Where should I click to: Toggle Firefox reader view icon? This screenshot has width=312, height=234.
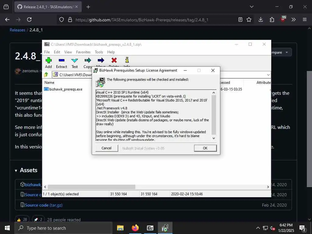coord(240,19)
